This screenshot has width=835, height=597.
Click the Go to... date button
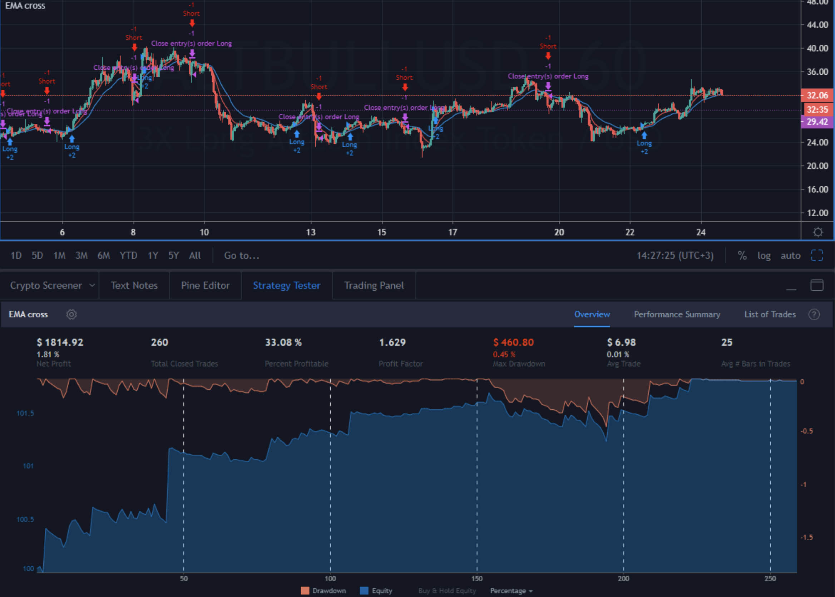coord(242,256)
